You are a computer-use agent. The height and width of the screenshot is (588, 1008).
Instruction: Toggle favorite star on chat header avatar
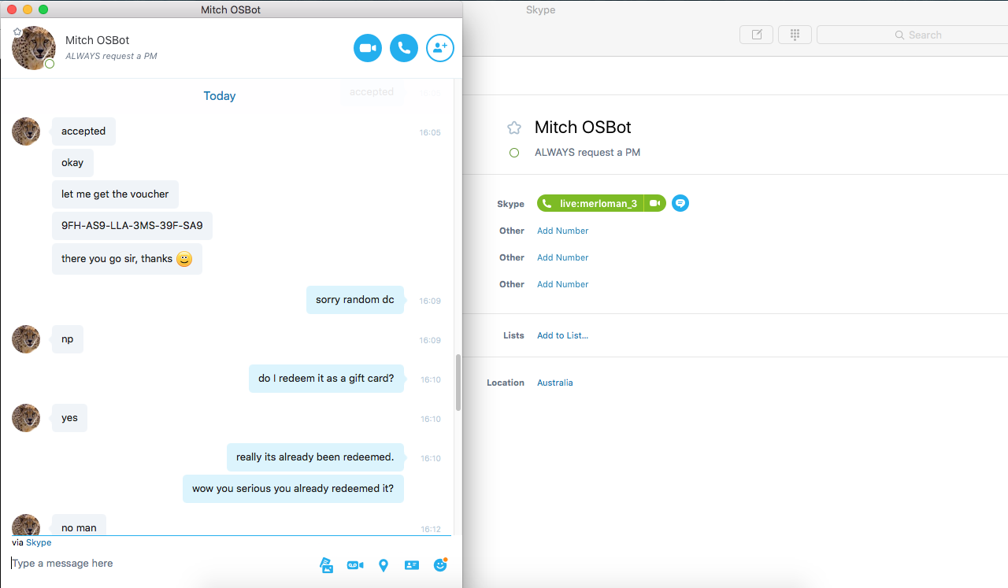click(17, 31)
